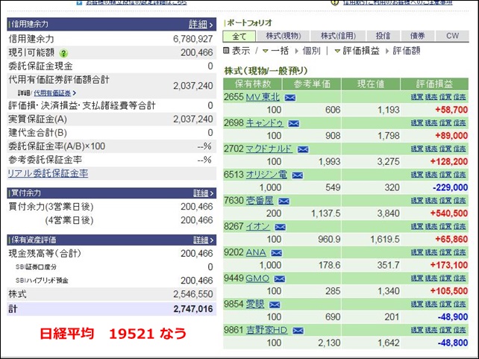Open the mail icon for 愛眼
This screenshot has height=359, width=479.
click(x=275, y=305)
